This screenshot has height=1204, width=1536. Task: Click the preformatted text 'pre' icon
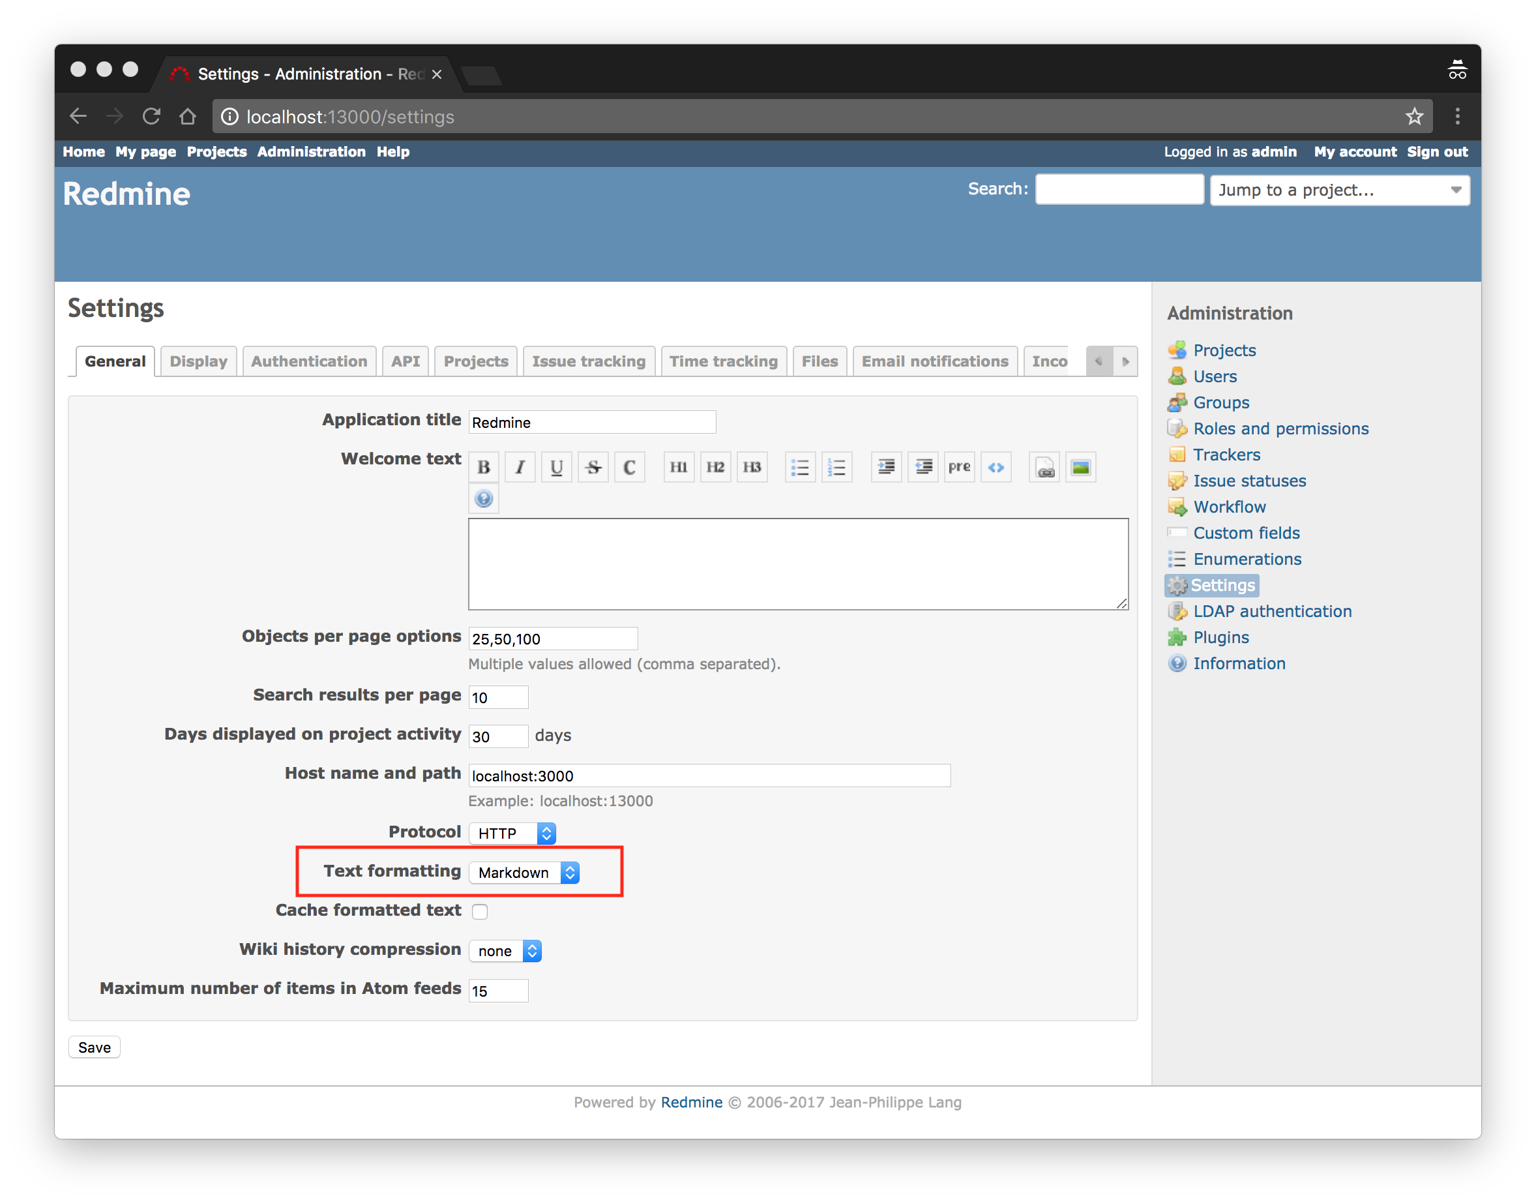pyautogui.click(x=959, y=466)
